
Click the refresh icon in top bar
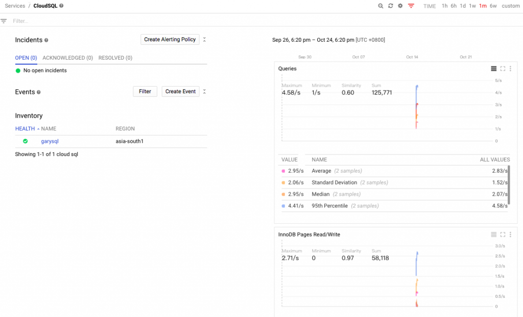[391, 6]
